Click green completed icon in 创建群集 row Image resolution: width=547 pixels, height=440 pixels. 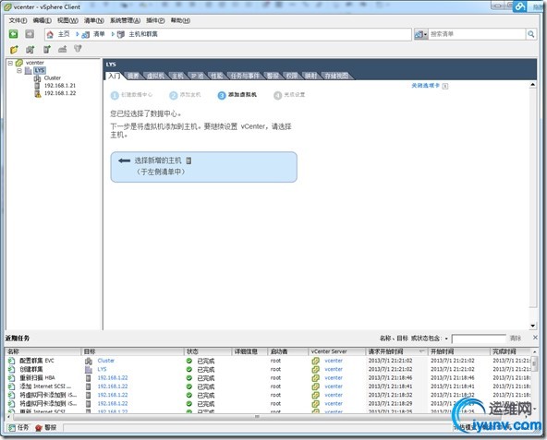189,369
